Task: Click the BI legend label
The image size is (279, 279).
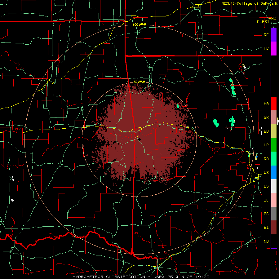Action: point(266,228)
